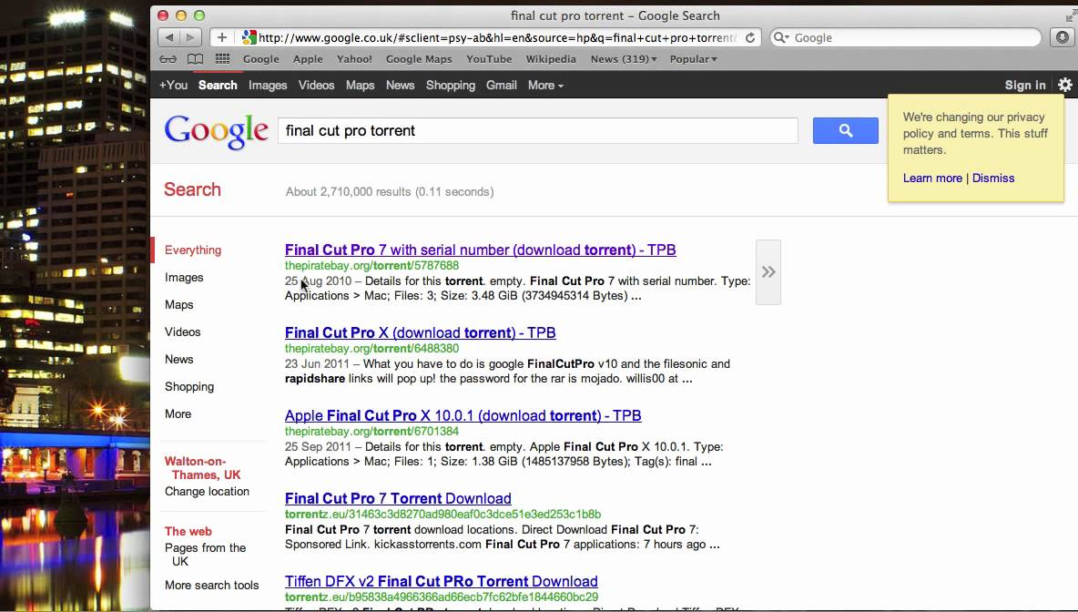This screenshot has height=612, width=1078.
Task: Click the Safari address bar URL
Action: coord(496,38)
